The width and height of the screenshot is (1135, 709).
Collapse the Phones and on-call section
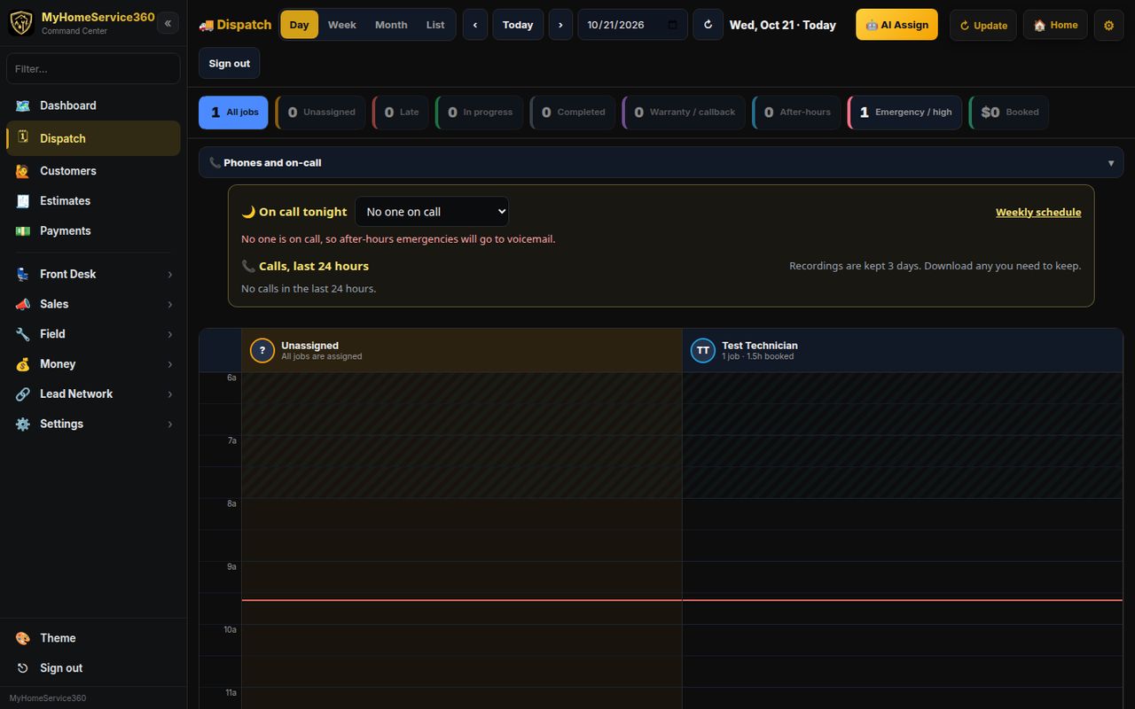point(661,163)
